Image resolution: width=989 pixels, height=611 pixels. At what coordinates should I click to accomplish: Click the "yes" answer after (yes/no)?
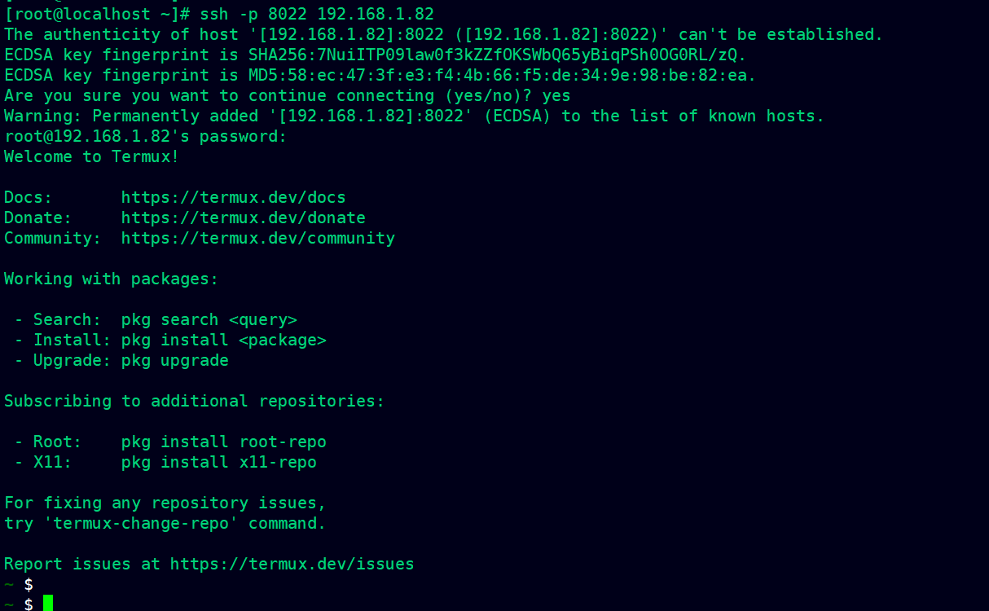tap(556, 95)
